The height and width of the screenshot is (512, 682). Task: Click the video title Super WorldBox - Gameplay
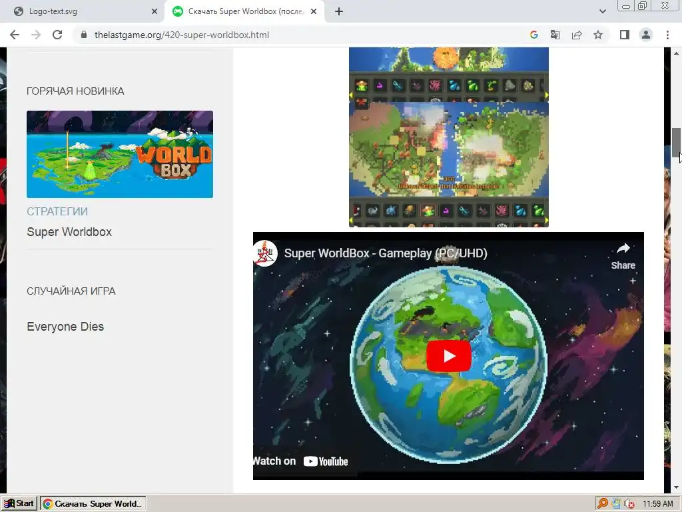point(386,253)
